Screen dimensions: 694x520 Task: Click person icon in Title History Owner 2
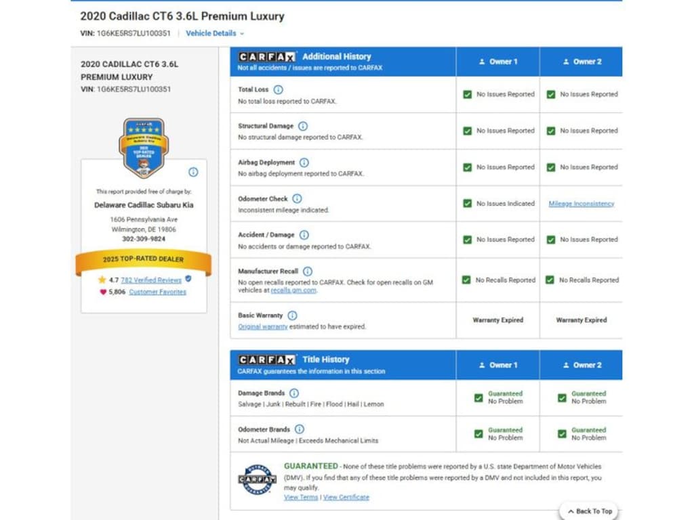click(x=566, y=365)
